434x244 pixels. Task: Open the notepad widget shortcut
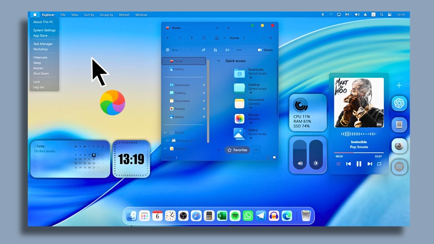pyautogui.click(x=399, y=125)
